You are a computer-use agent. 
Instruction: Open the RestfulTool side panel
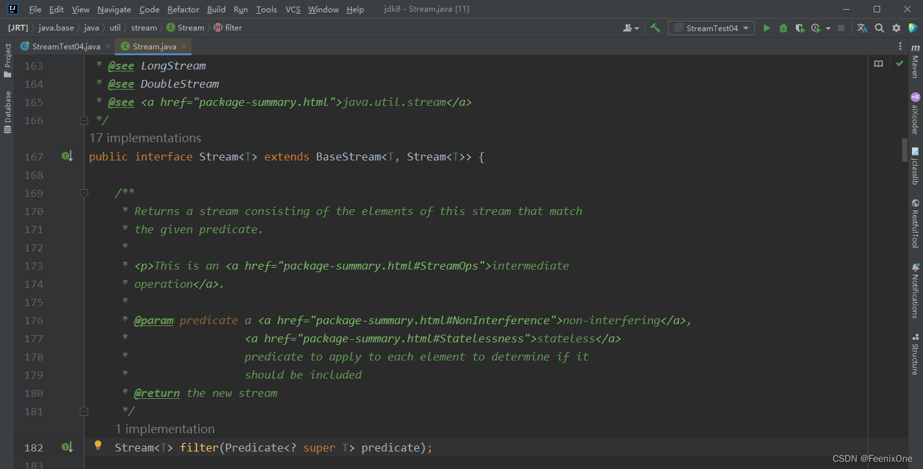pos(915,223)
